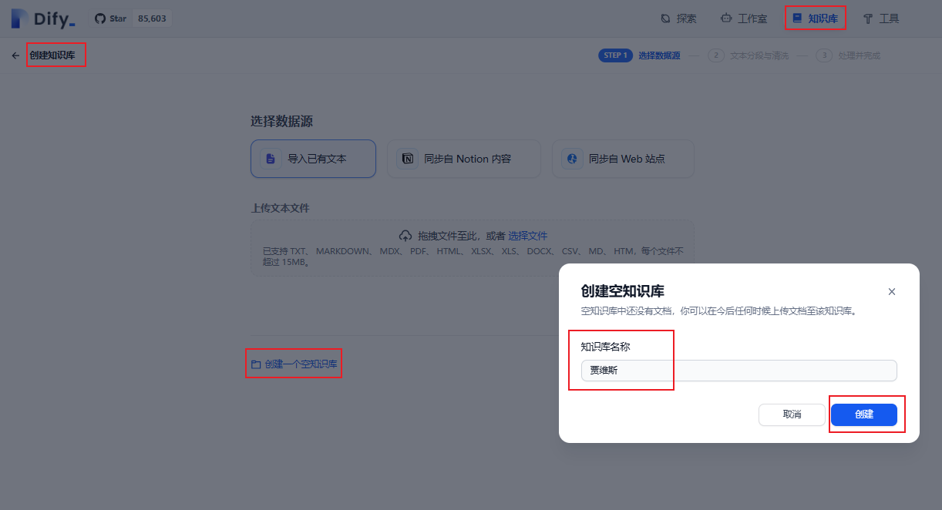Click the Notion icon
This screenshot has width=942, height=510.
pos(407,159)
